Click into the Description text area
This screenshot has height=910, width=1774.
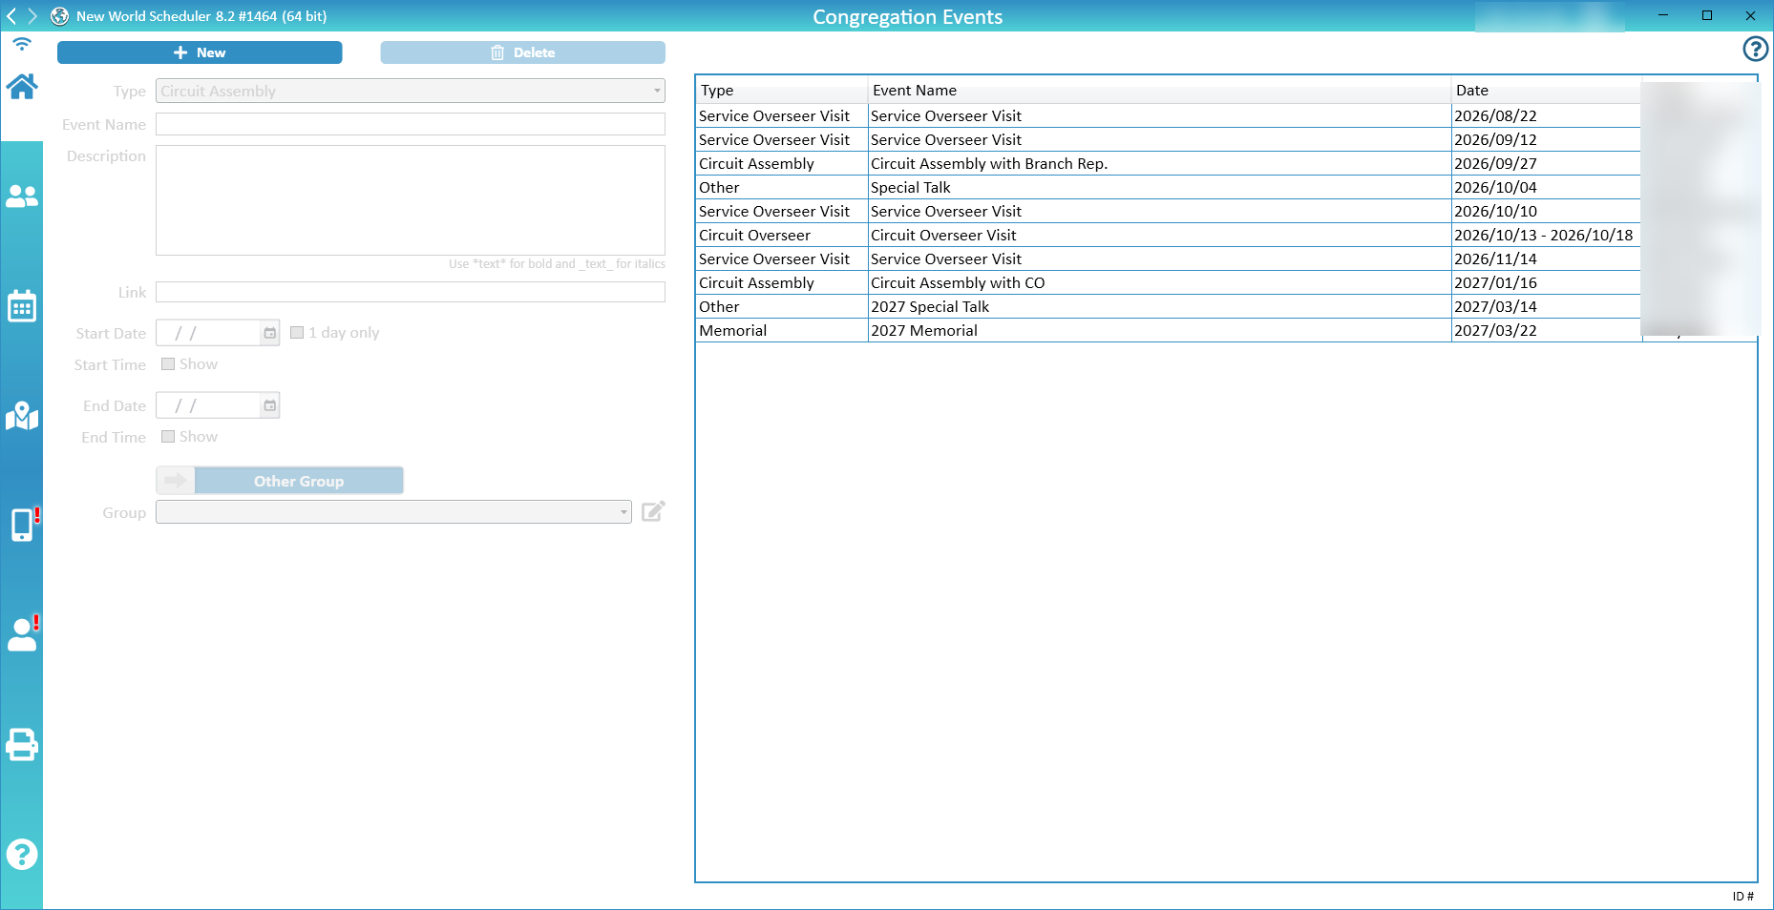point(411,200)
